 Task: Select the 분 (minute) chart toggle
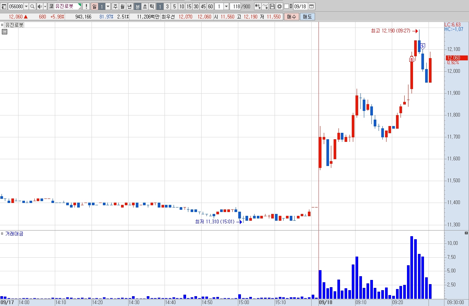[x=138, y=6]
